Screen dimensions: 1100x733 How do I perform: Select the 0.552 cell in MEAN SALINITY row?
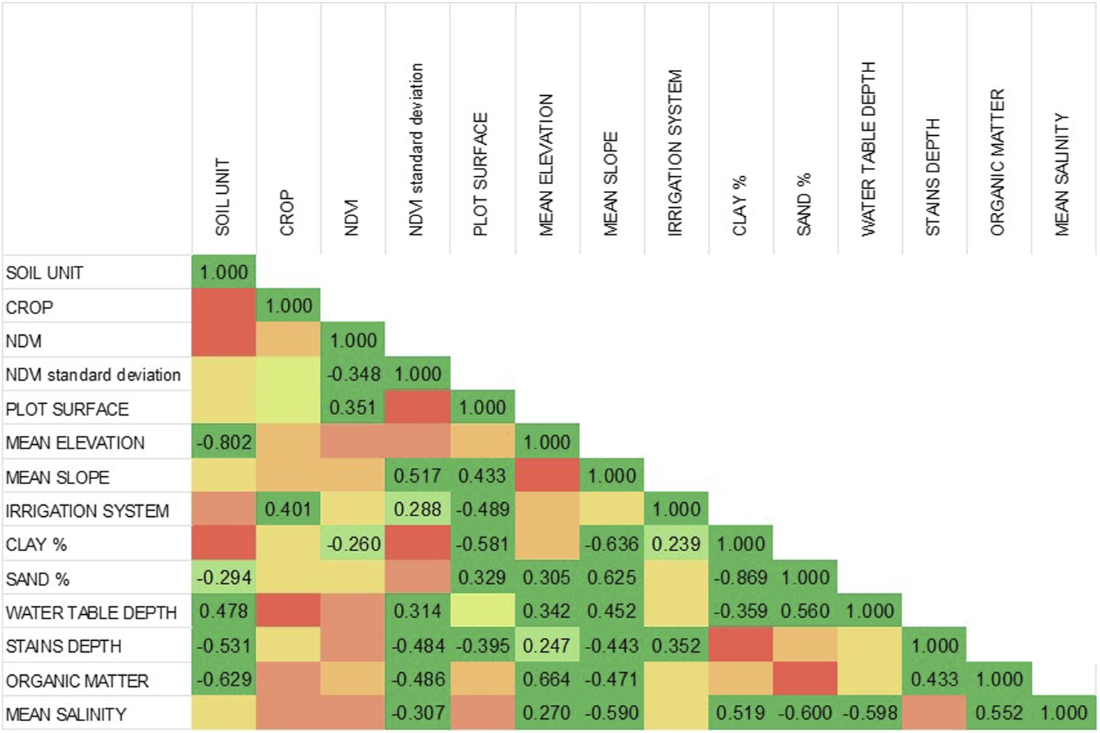click(998, 714)
